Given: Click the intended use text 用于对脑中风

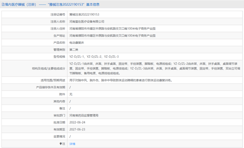Looking at the screenshot, I should point(121,80).
